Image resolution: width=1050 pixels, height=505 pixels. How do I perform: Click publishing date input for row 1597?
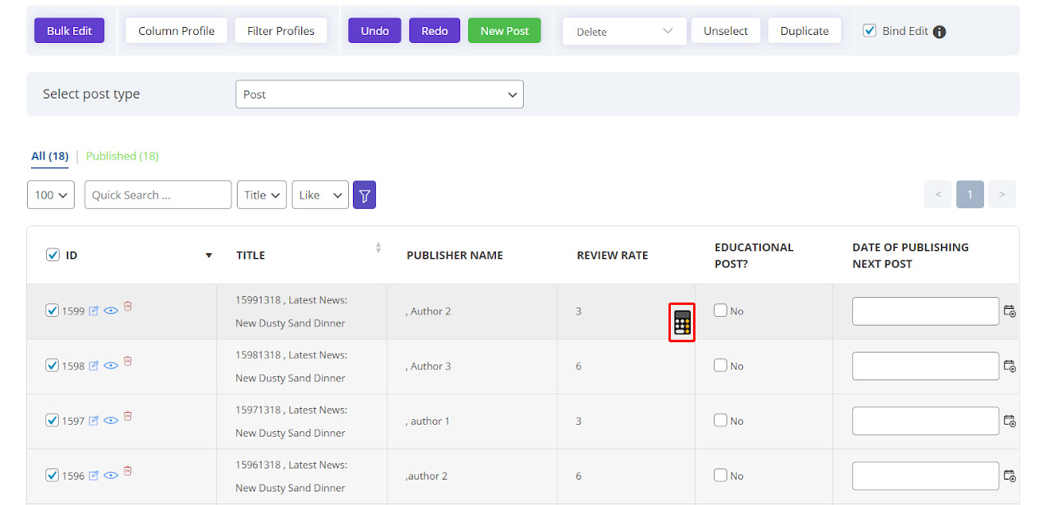(x=925, y=421)
